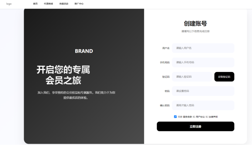Viewport: 252px width, 145px height.
Task: Click the 用户名 field label
Action: 166,48
